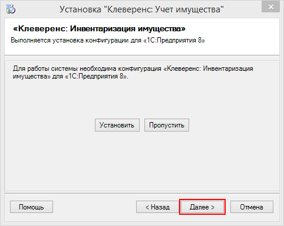This screenshot has height=226, width=284.
Task: Click the heading «Клеверенс: Инвентаризация имущества»
Action: 99,29
